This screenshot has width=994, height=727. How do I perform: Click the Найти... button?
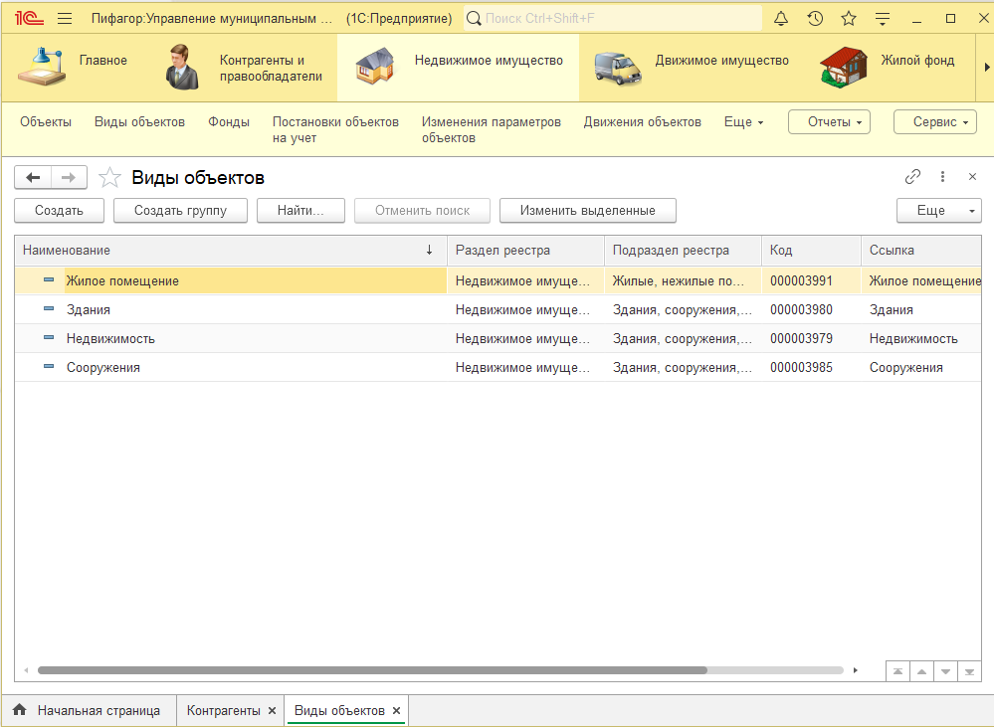pyautogui.click(x=300, y=211)
